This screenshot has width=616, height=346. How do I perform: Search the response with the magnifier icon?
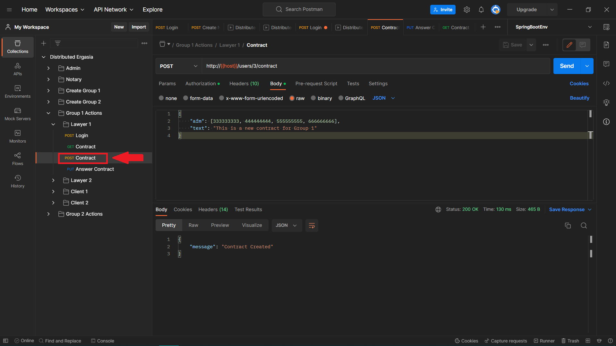click(x=584, y=226)
